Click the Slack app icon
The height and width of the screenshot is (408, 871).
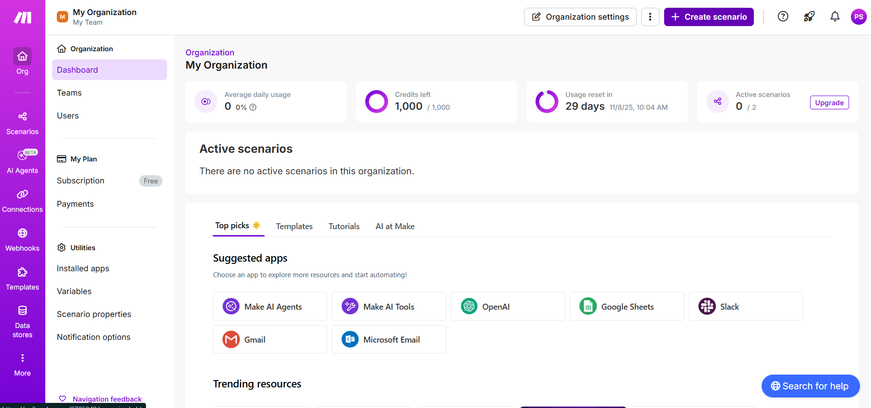click(x=707, y=306)
